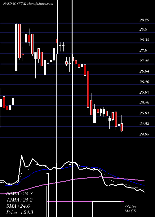Viewport: 155px width, 217px height.
Task: Click the 27.42 price label
Action: pos(144,61)
